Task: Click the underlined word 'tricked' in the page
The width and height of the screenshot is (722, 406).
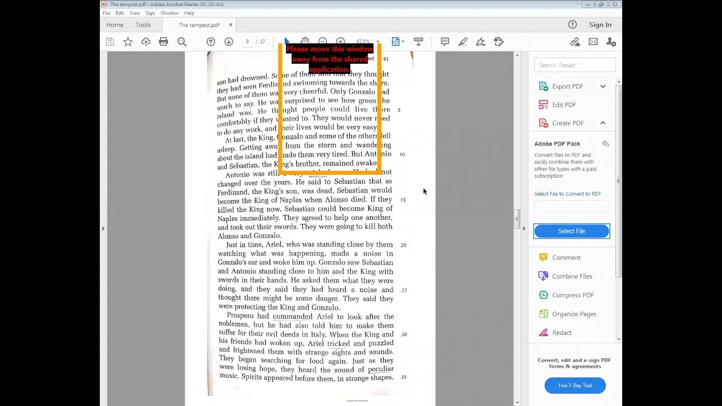Action: [x=338, y=343]
